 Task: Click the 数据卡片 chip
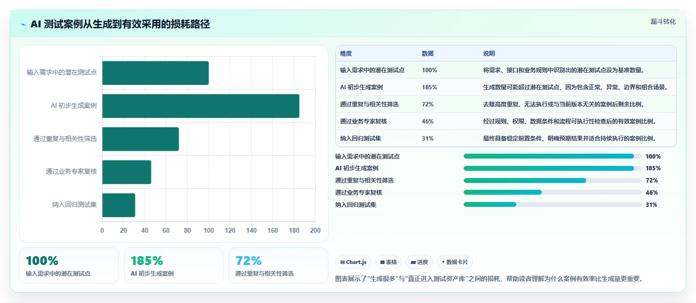pyautogui.click(x=455, y=262)
